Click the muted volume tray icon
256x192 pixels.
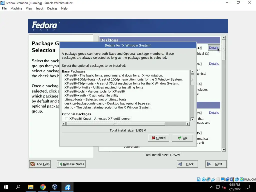[x=224, y=187]
